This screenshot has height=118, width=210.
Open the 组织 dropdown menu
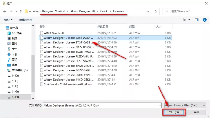(8, 20)
